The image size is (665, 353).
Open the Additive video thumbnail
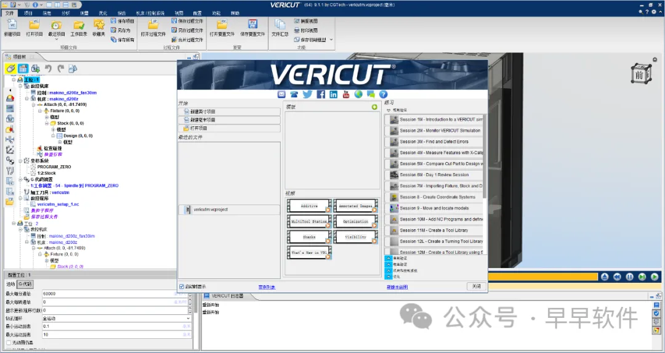coord(309,206)
